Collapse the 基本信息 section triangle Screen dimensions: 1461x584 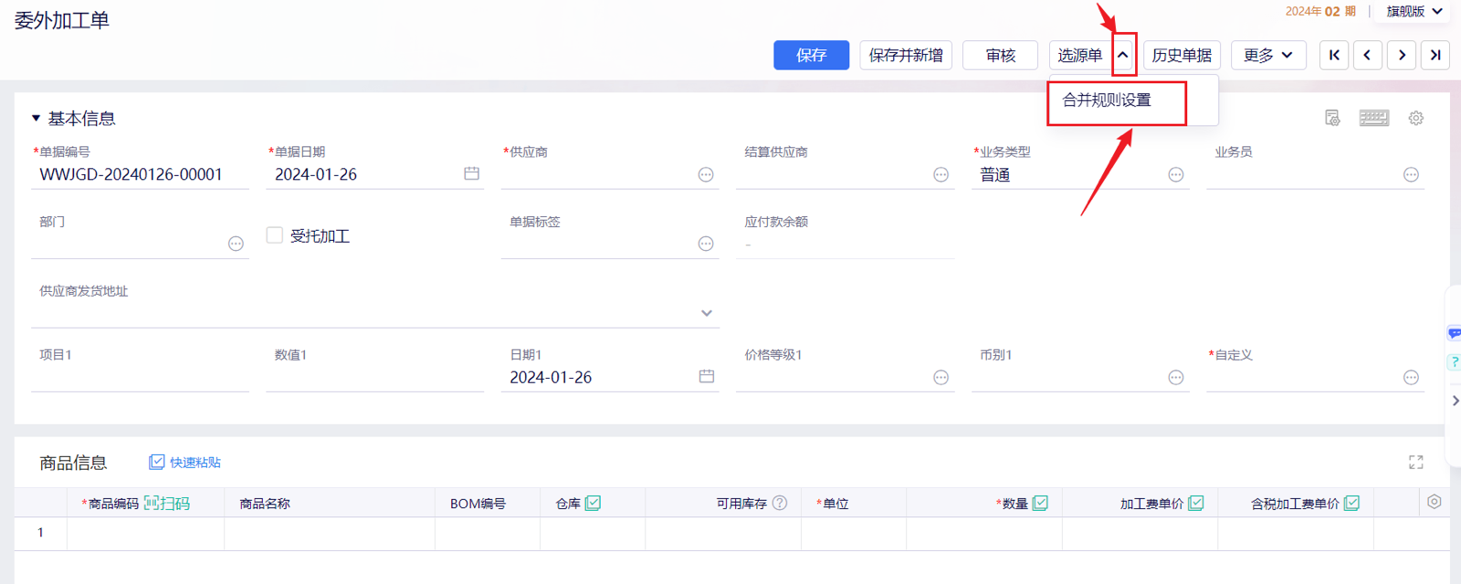(37, 118)
